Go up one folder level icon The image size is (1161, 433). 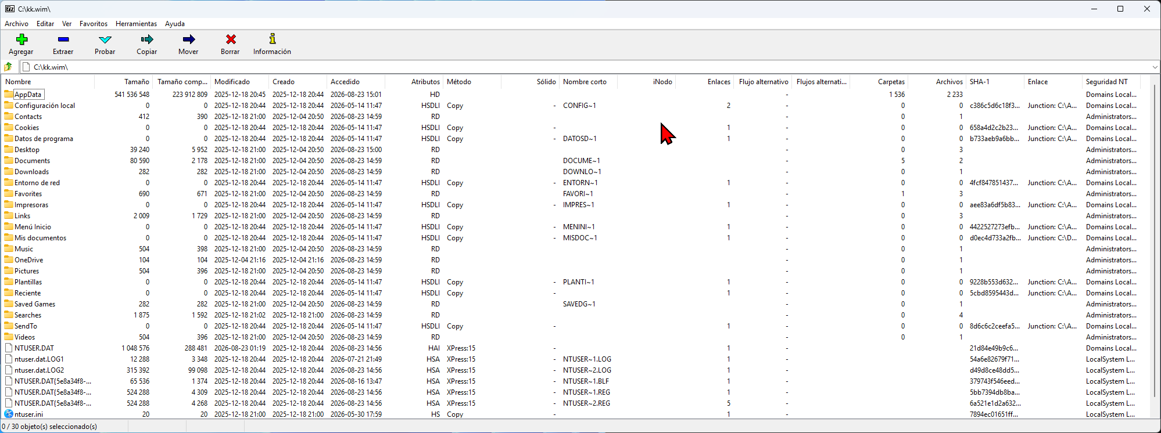(9, 67)
